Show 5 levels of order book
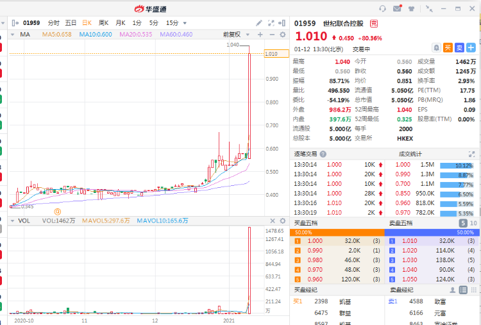 [463, 223]
